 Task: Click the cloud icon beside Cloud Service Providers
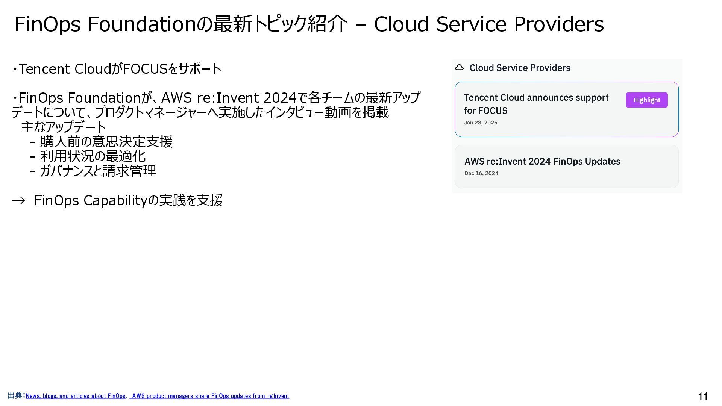pyautogui.click(x=459, y=68)
